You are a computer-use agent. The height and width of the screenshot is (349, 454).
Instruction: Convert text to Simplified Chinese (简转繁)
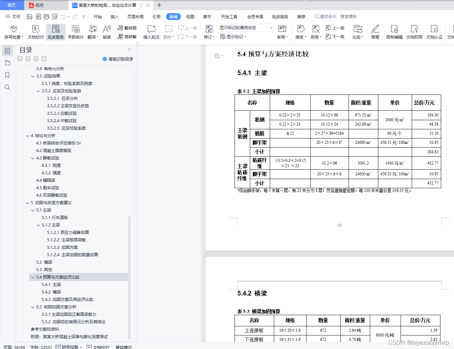point(127,37)
